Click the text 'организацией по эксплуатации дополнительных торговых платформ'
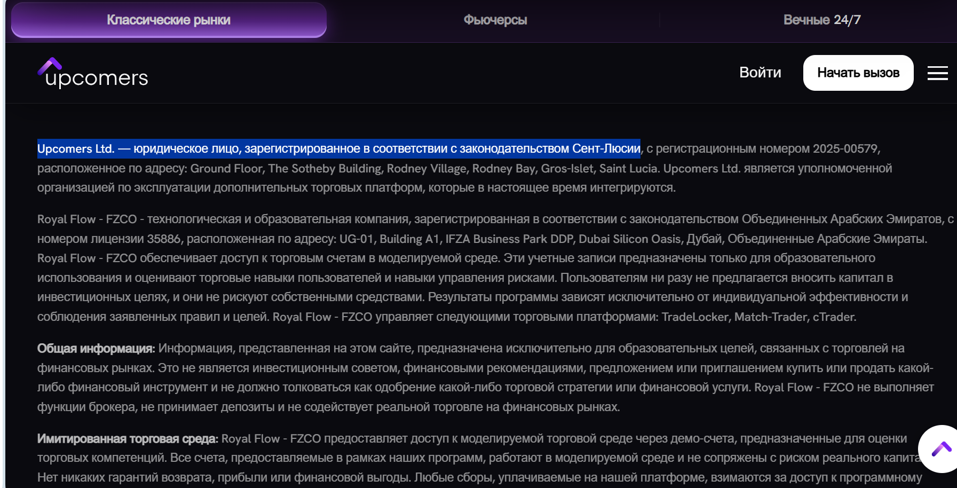The width and height of the screenshot is (957, 488). pos(230,188)
